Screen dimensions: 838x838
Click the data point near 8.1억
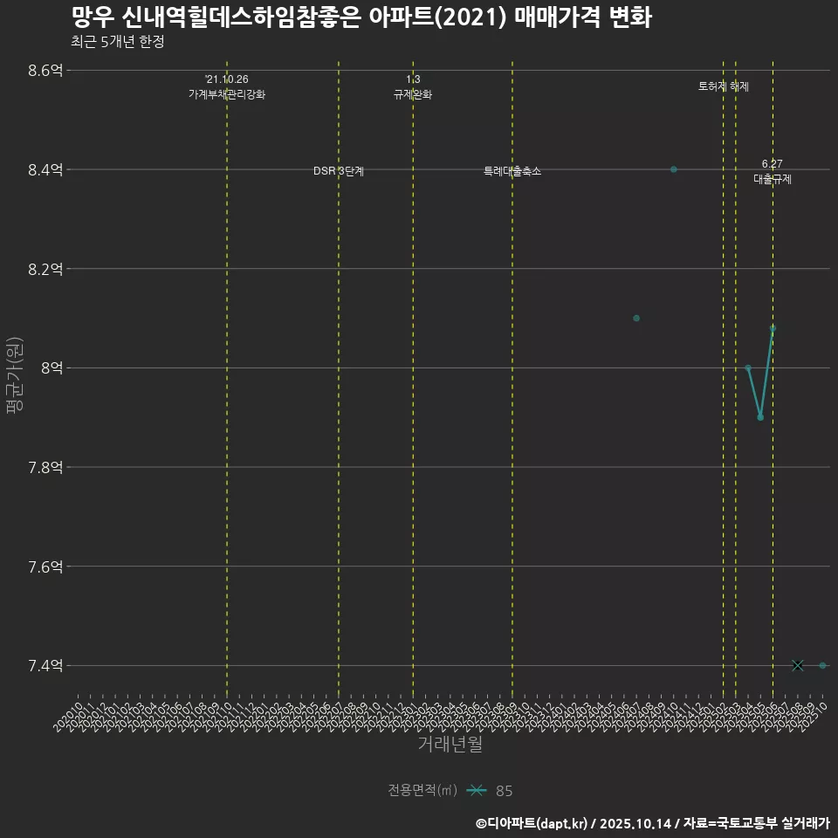(636, 319)
